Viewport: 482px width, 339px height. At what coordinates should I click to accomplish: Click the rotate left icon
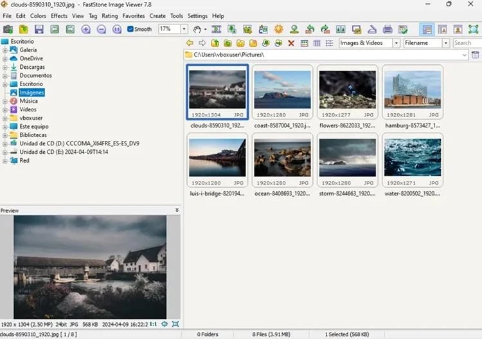coord(310,29)
